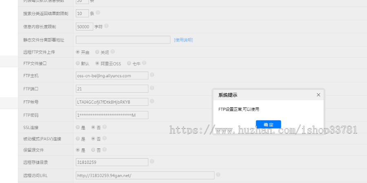Viewport: 367px width, 183px height.
Task: Click help icon beside content length limit
Action: click(106, 26)
